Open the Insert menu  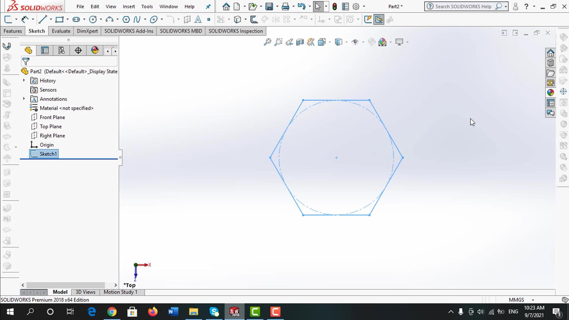129,7
